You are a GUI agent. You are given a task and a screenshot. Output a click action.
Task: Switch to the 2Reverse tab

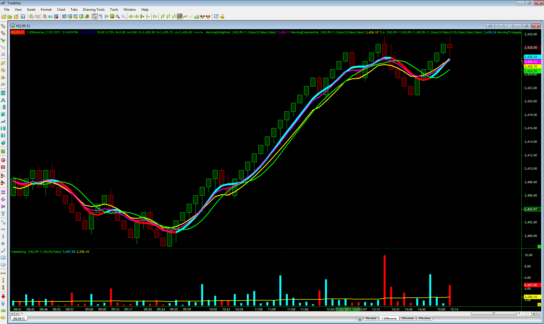tap(407, 318)
